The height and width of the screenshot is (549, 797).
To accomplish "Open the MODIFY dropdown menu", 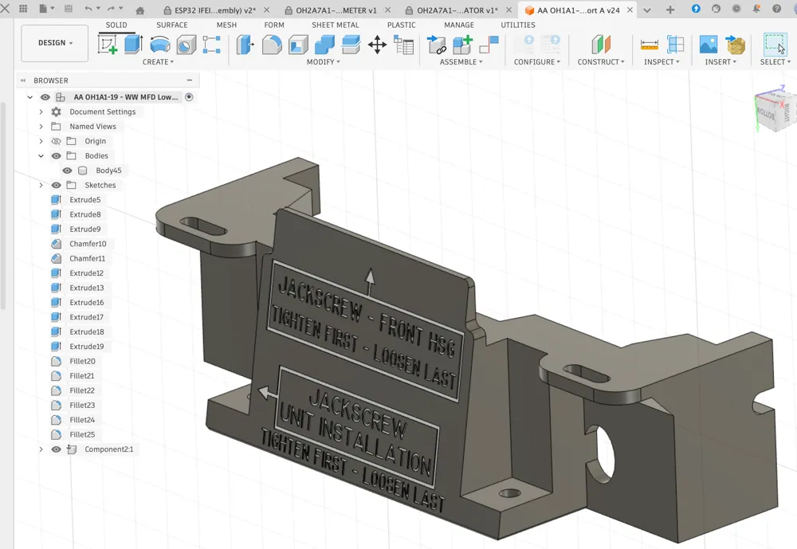I will (x=324, y=62).
